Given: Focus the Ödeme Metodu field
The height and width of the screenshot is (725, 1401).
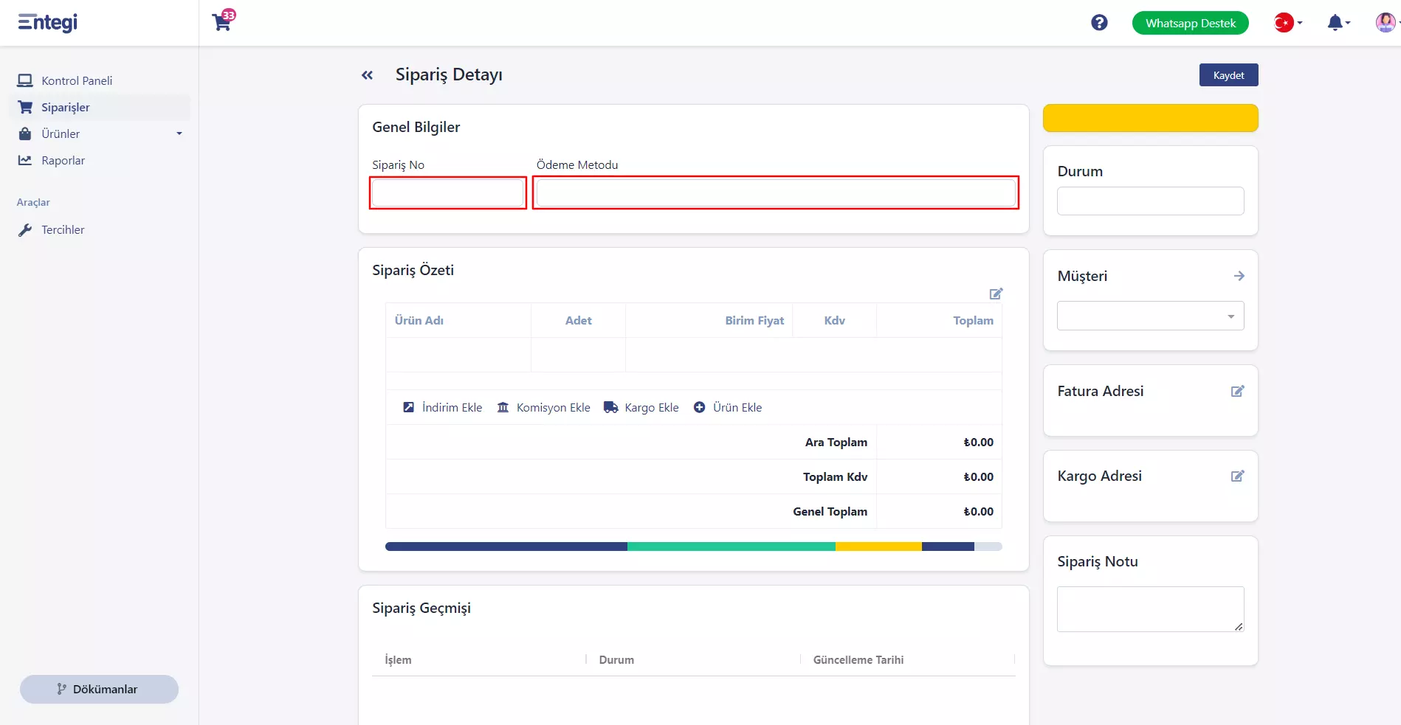Looking at the screenshot, I should point(776,193).
